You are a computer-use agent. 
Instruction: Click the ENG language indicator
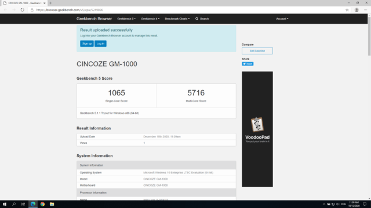click(344, 204)
